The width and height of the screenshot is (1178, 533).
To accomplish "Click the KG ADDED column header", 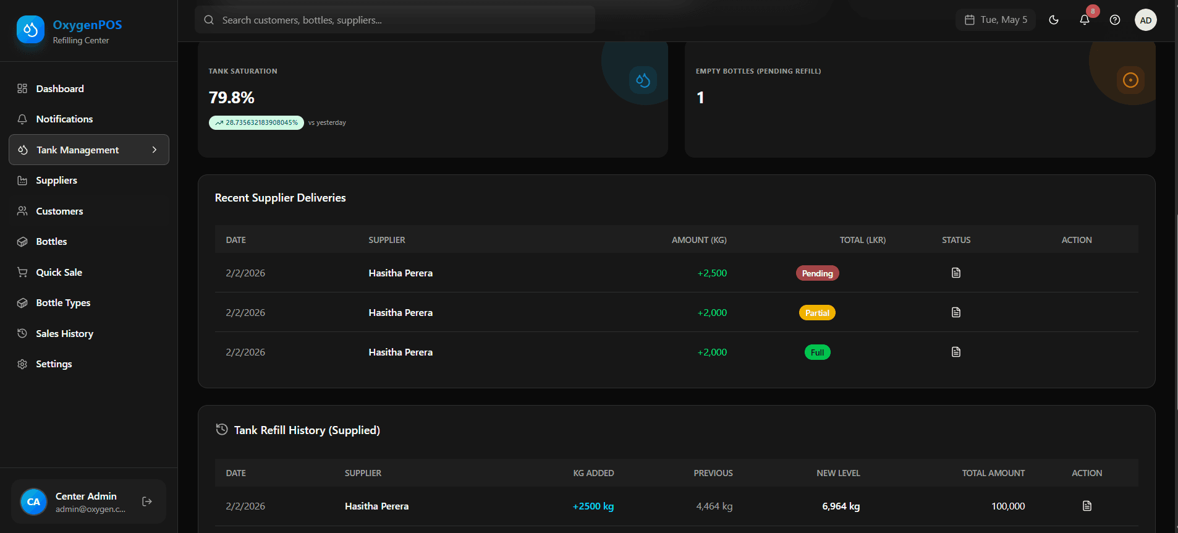I will (x=593, y=473).
